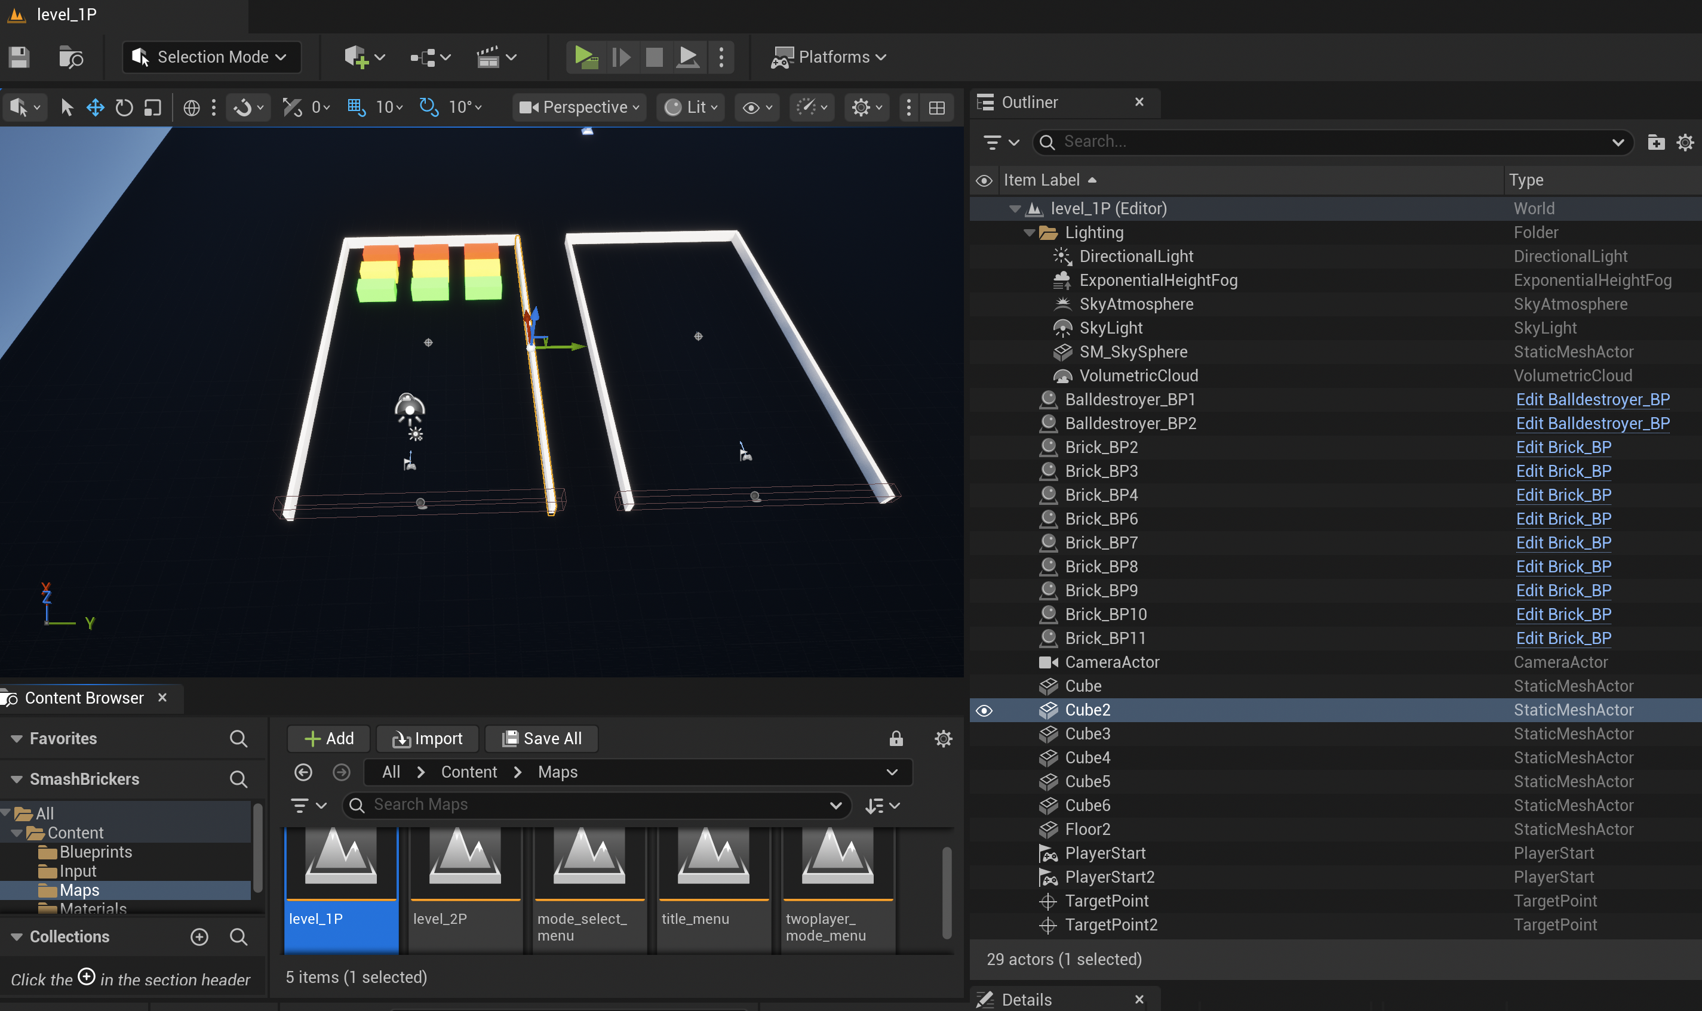Save the current level with the floppy icon
Viewport: 1702px width, 1011px height.
[x=19, y=57]
